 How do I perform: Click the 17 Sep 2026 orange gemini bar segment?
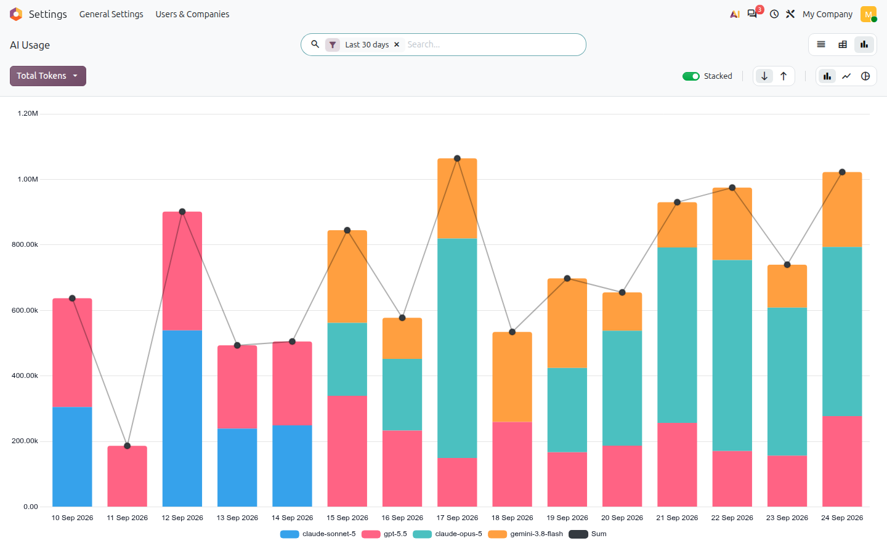pos(457,198)
